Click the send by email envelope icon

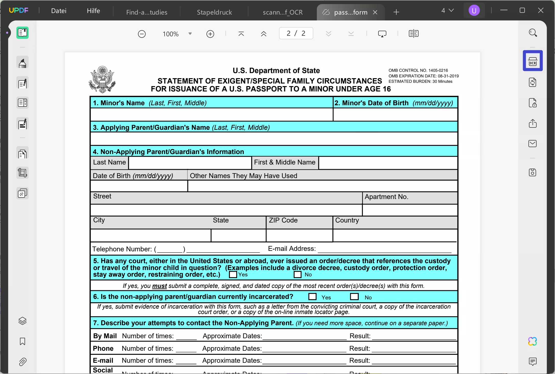click(x=533, y=144)
